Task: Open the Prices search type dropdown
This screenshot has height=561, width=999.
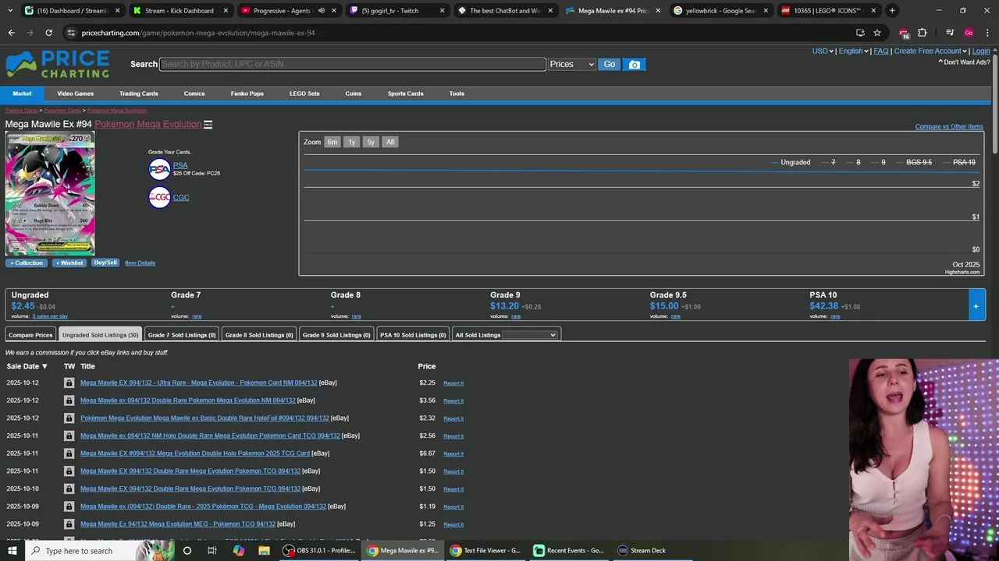Action: coord(571,65)
